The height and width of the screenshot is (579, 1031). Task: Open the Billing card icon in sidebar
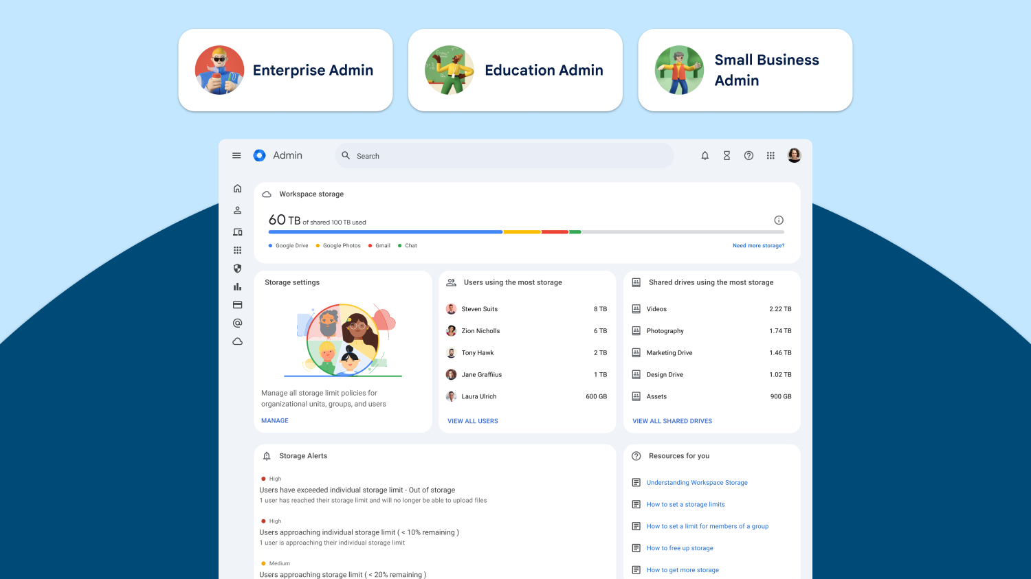pyautogui.click(x=237, y=305)
